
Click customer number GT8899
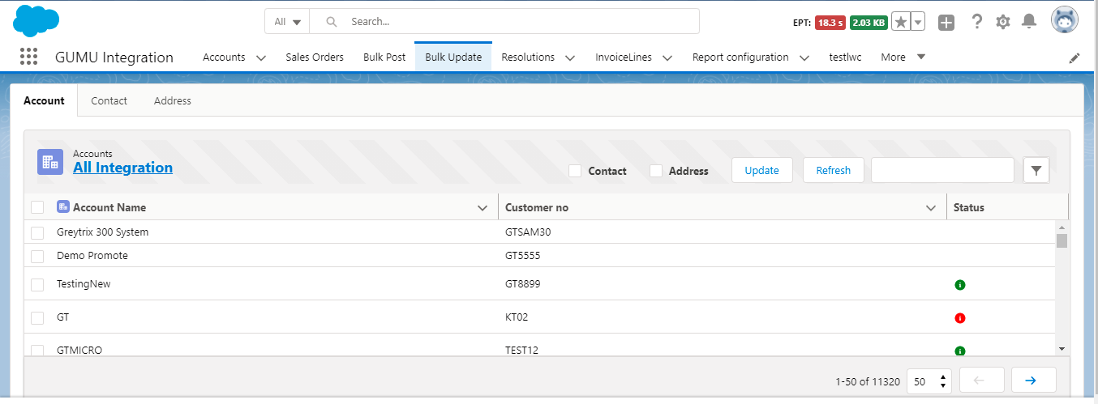[522, 284]
